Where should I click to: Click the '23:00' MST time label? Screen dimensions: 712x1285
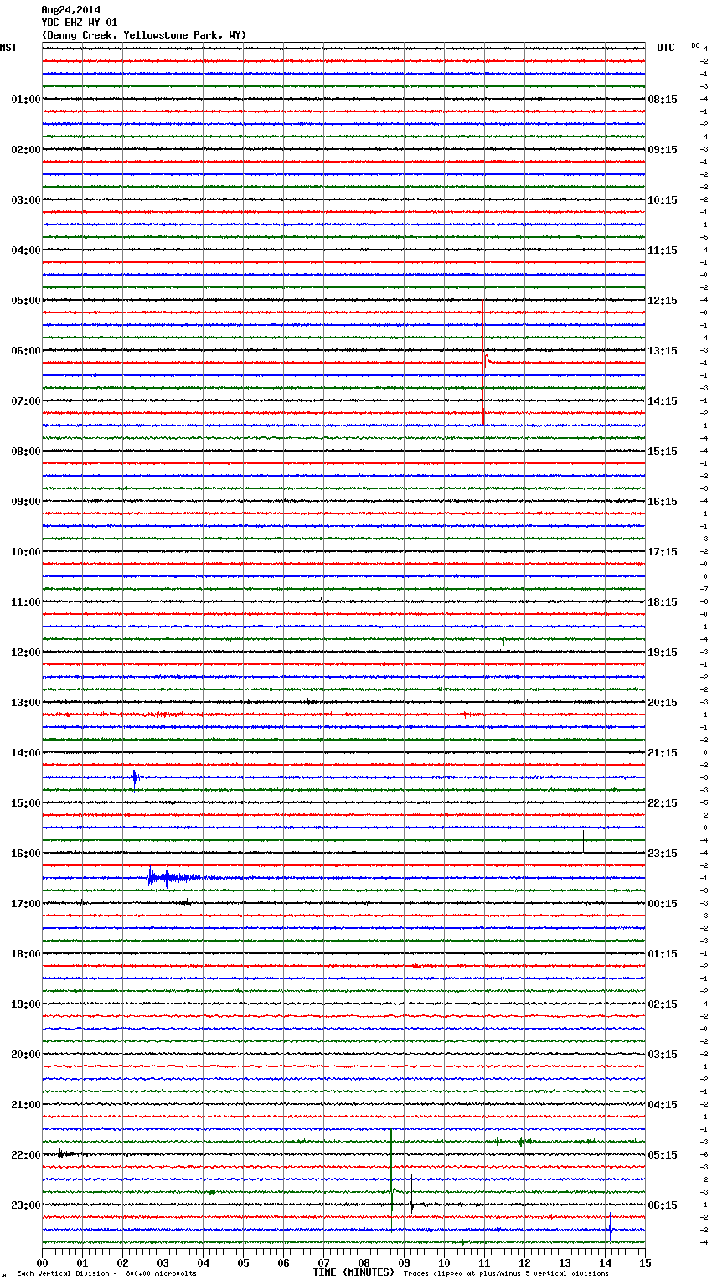(x=25, y=1205)
